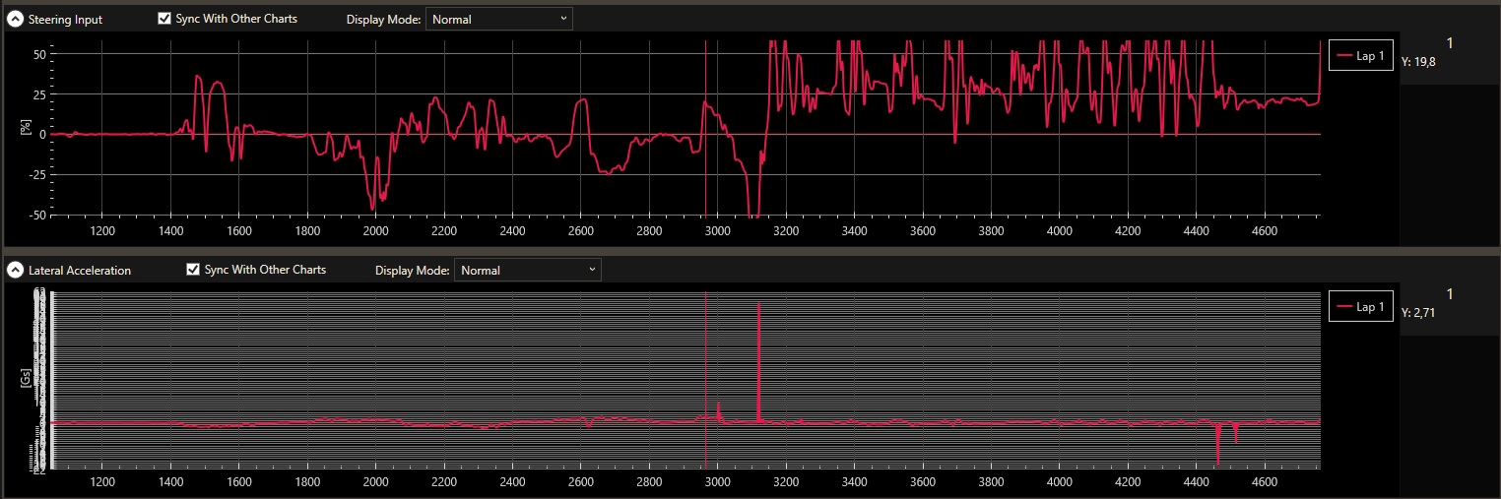Click the [Gs] axis label of Lateral Acceleration

pos(26,379)
